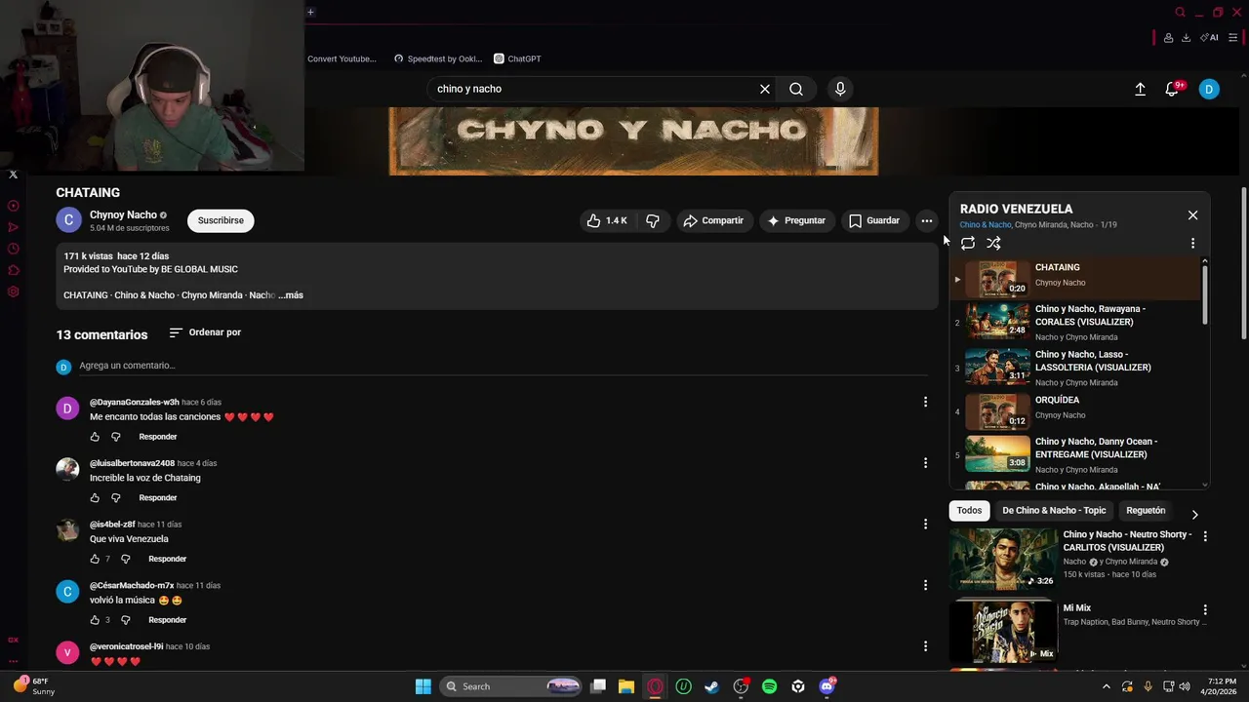Dislike the CHATAING video

pyautogui.click(x=653, y=220)
